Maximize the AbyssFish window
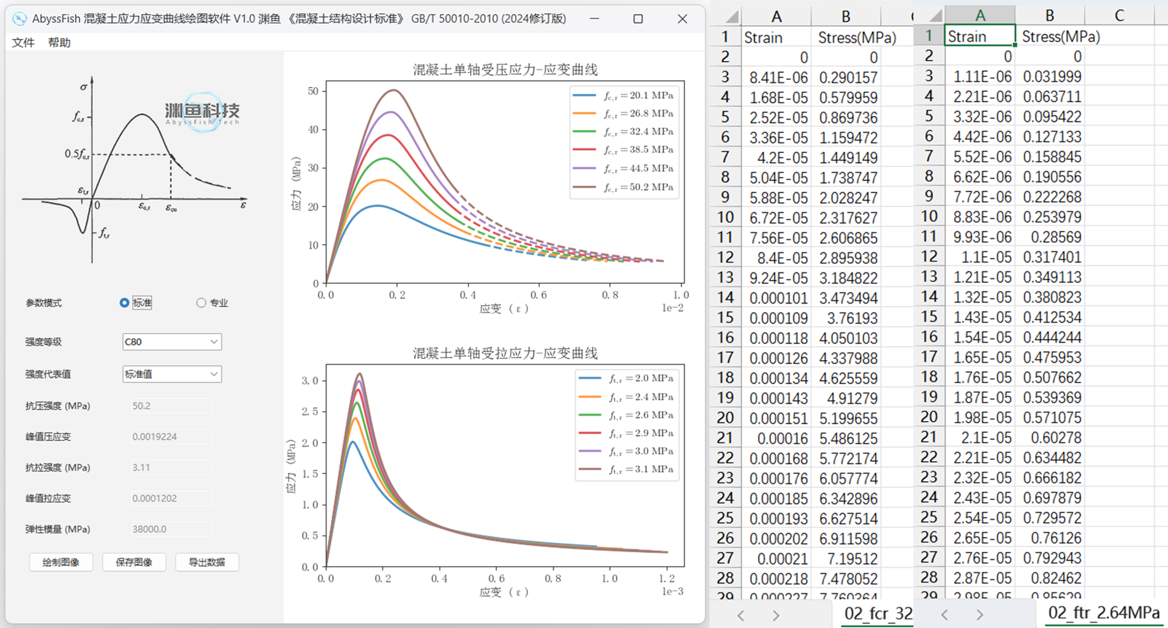This screenshot has height=628, width=1168. [x=638, y=19]
